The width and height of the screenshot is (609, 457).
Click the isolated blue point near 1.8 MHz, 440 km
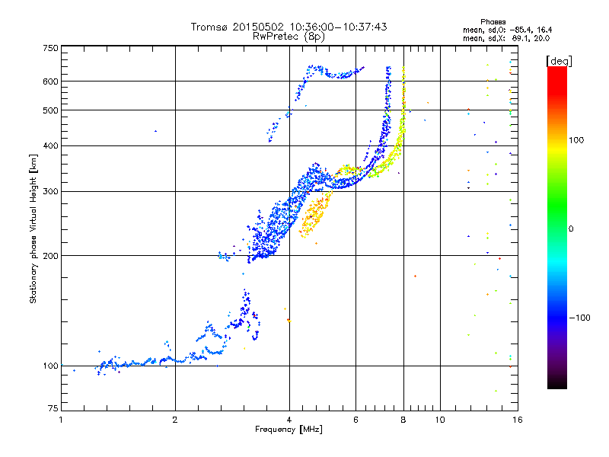click(x=156, y=131)
